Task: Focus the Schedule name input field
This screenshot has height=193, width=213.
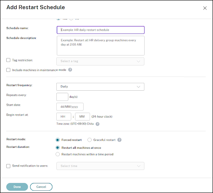Action: point(101,30)
